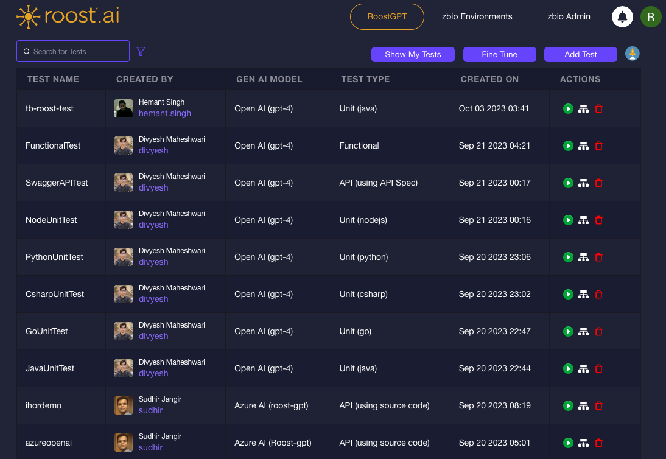
Task: Toggle Show My Tests
Action: coord(413,54)
